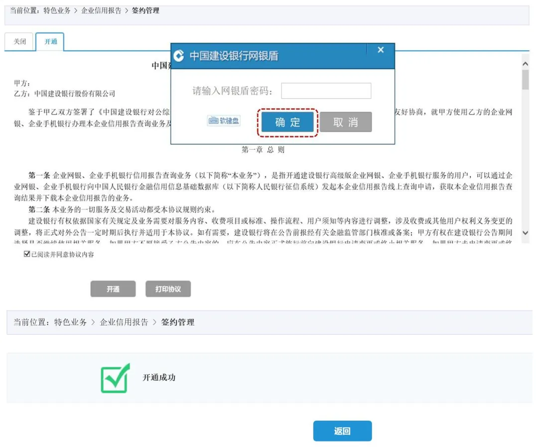Viewport: 538px width, 447px height.
Task: Click the CCB logo in dialog title
Action: pos(179,56)
